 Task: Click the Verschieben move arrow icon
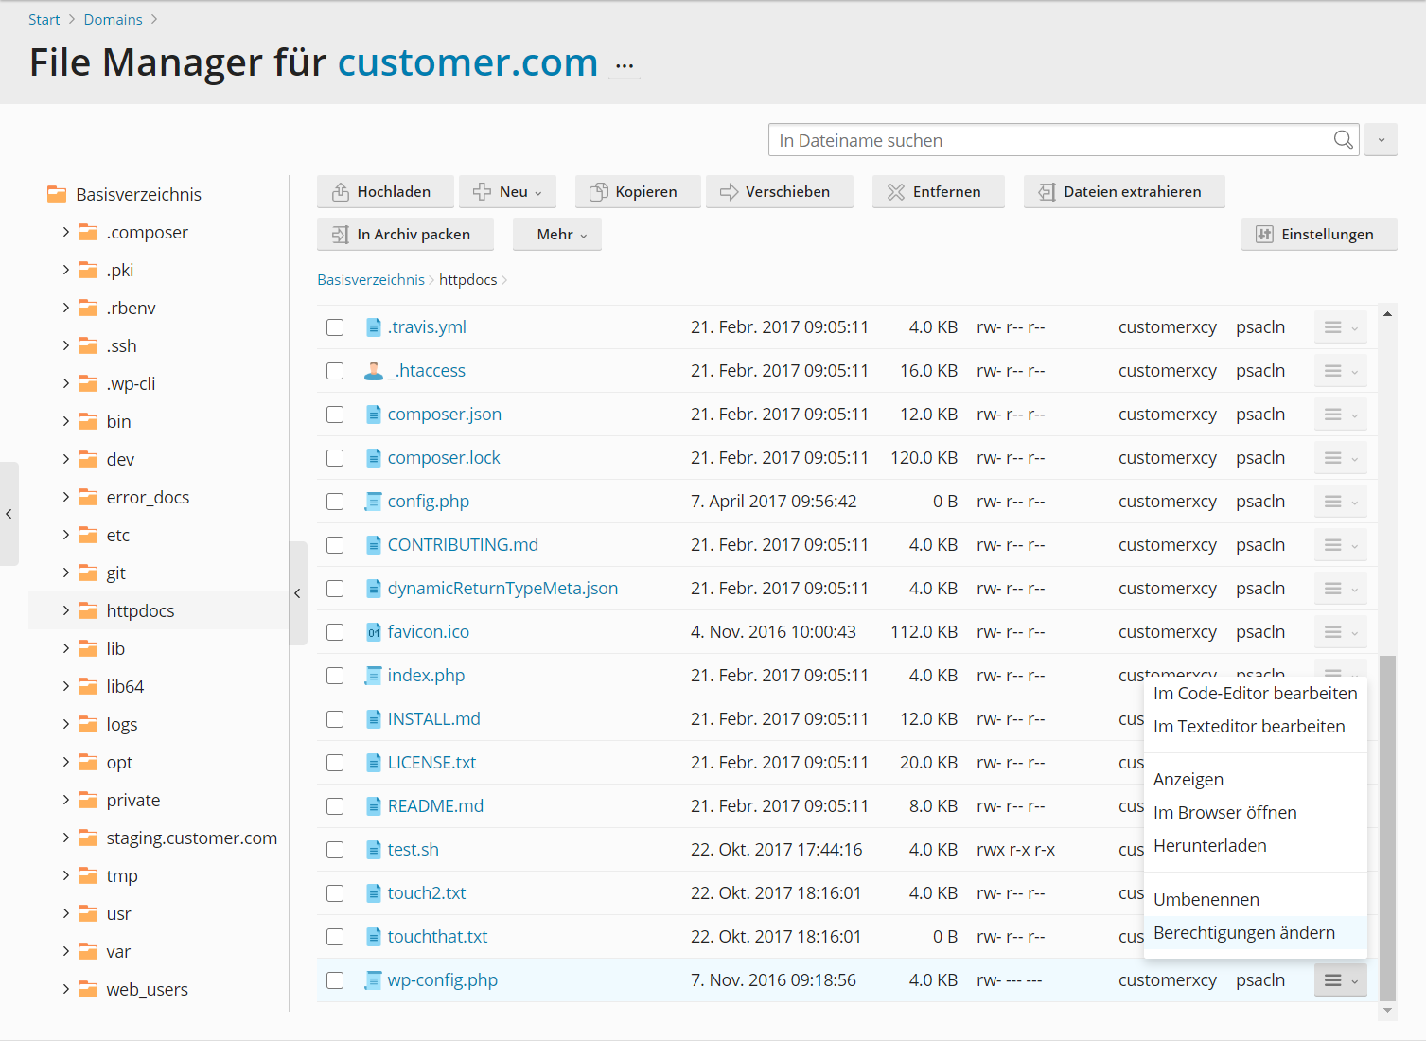coord(729,192)
